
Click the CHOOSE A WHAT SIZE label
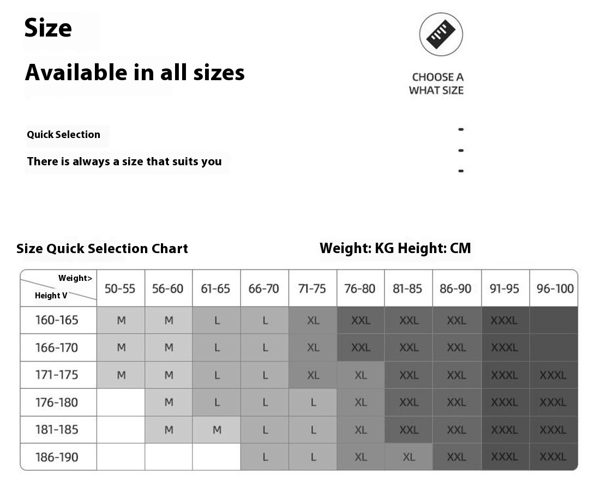(x=436, y=83)
